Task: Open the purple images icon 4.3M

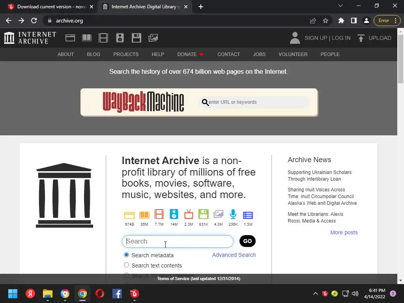Action: tap(218, 214)
